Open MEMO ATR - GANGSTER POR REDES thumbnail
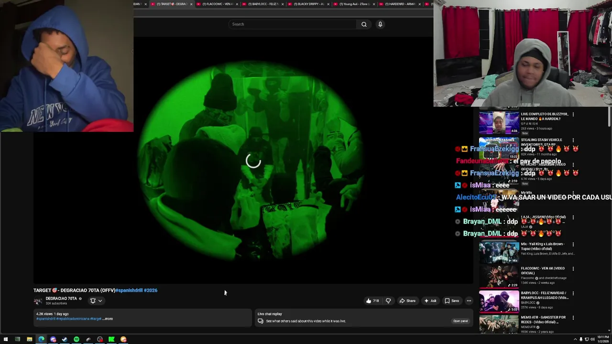Screen dimensions: 612x344 tap(499, 325)
